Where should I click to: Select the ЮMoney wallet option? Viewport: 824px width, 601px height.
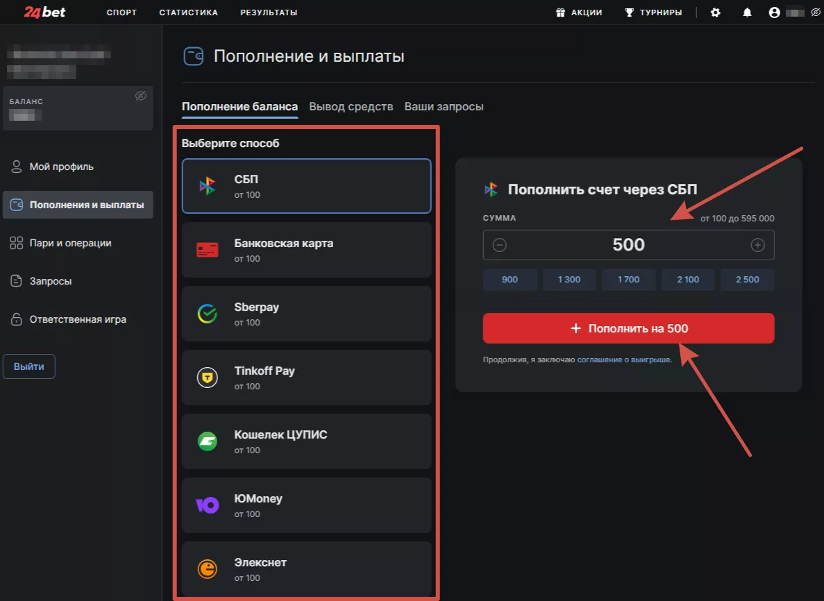click(x=306, y=505)
